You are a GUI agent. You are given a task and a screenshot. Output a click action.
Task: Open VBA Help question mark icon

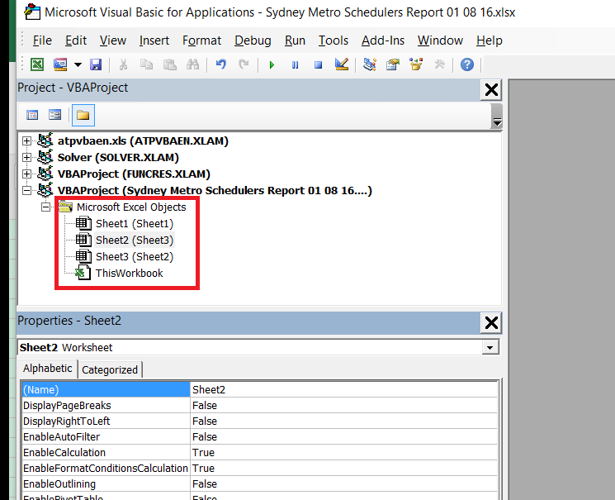coord(467,64)
